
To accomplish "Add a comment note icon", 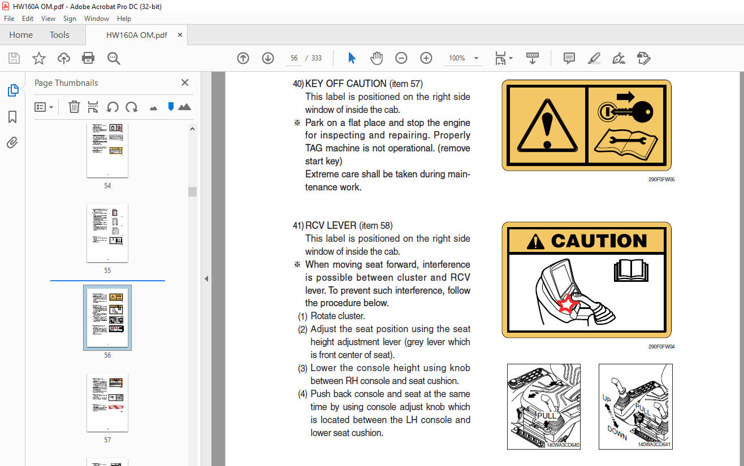I will coord(569,58).
